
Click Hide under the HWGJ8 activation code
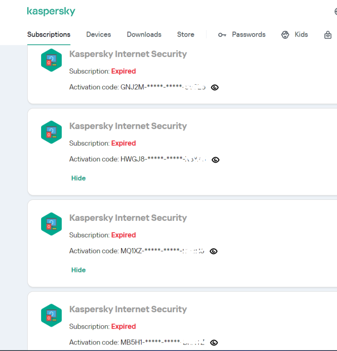[x=79, y=178]
